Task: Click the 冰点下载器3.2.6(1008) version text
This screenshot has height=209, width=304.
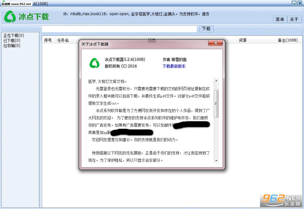Action: (x=125, y=59)
